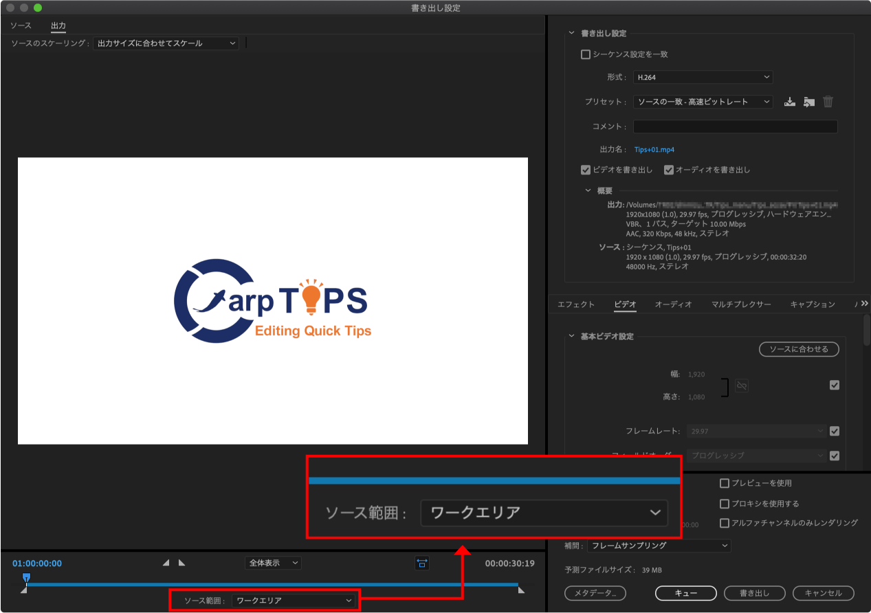Click the set out point triangle icon
The width and height of the screenshot is (871, 613).
pyautogui.click(x=181, y=563)
